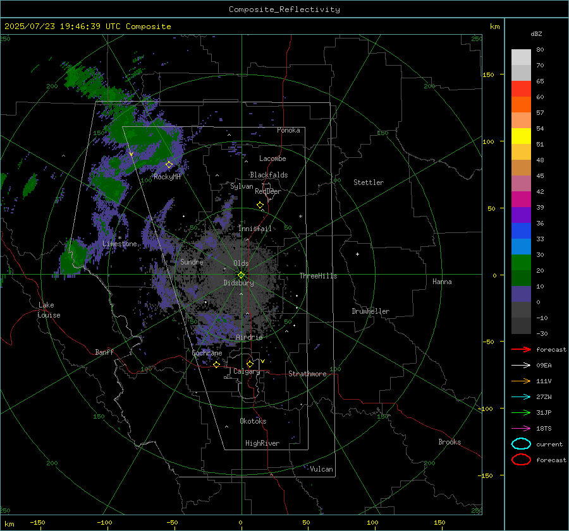Select the red 'forecast' ellipse legend icon

pos(521,460)
